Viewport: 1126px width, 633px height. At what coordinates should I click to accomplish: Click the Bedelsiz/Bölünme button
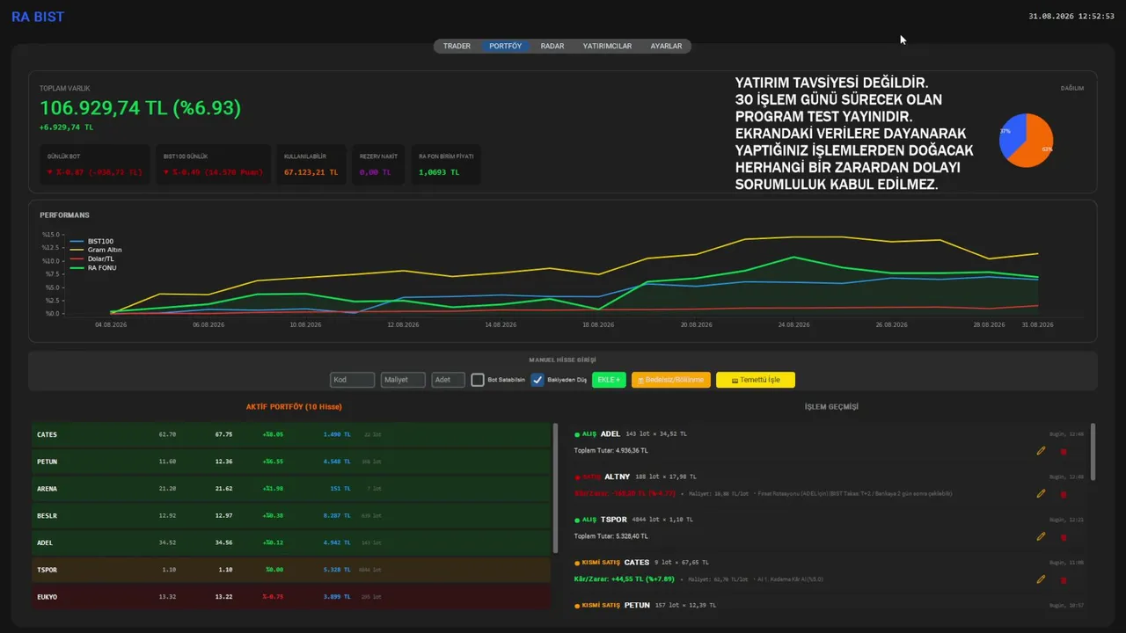click(x=670, y=380)
